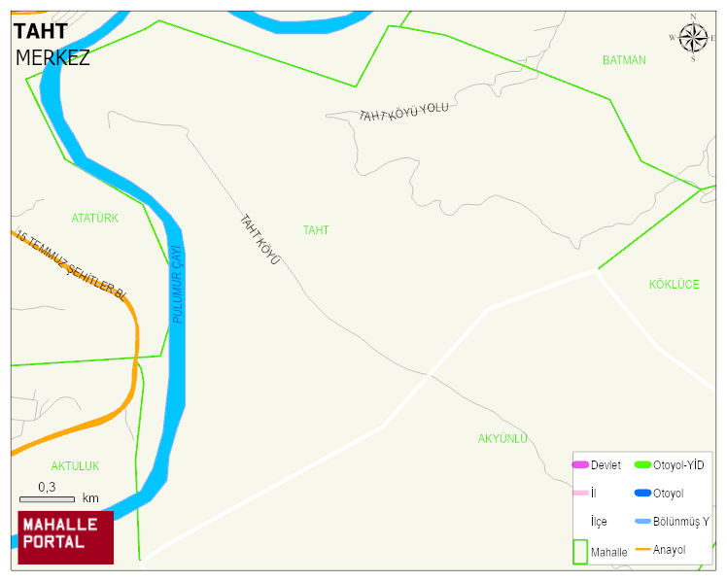Click the 0,3 km scale bar

[x=47, y=499]
